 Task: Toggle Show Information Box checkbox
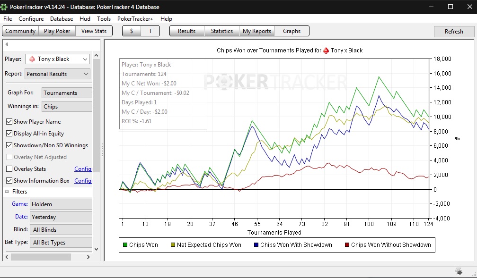9,181
